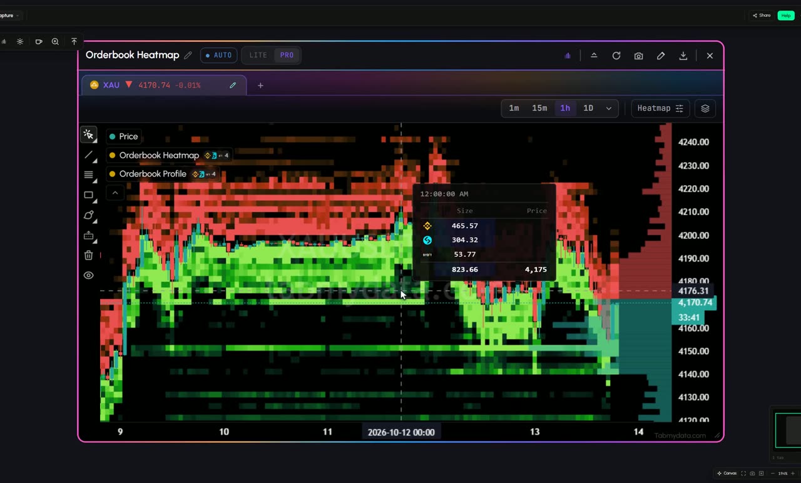Screen dimensions: 801x483
Task: Download the chart with the download icon
Action: point(683,56)
